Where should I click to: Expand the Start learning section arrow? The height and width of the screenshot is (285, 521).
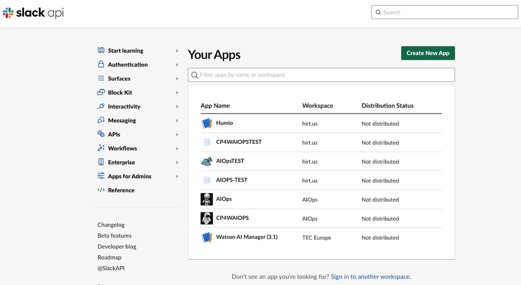177,51
